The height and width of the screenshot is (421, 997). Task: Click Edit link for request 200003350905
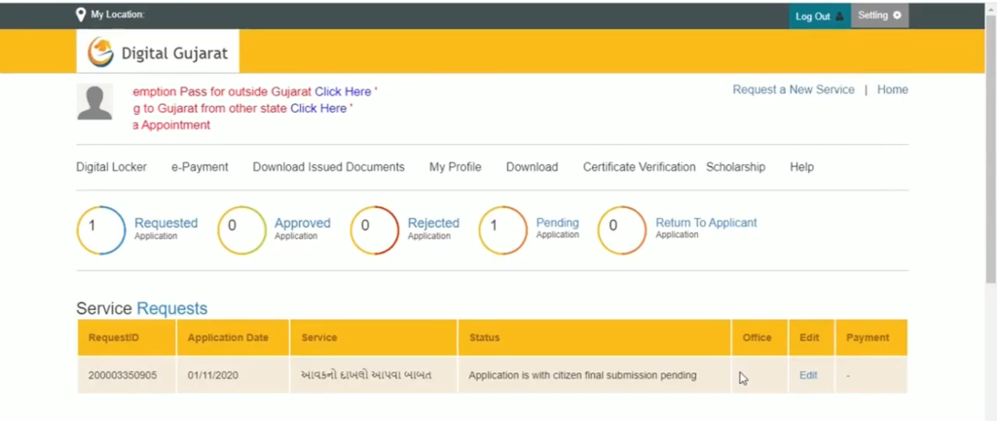[808, 375]
